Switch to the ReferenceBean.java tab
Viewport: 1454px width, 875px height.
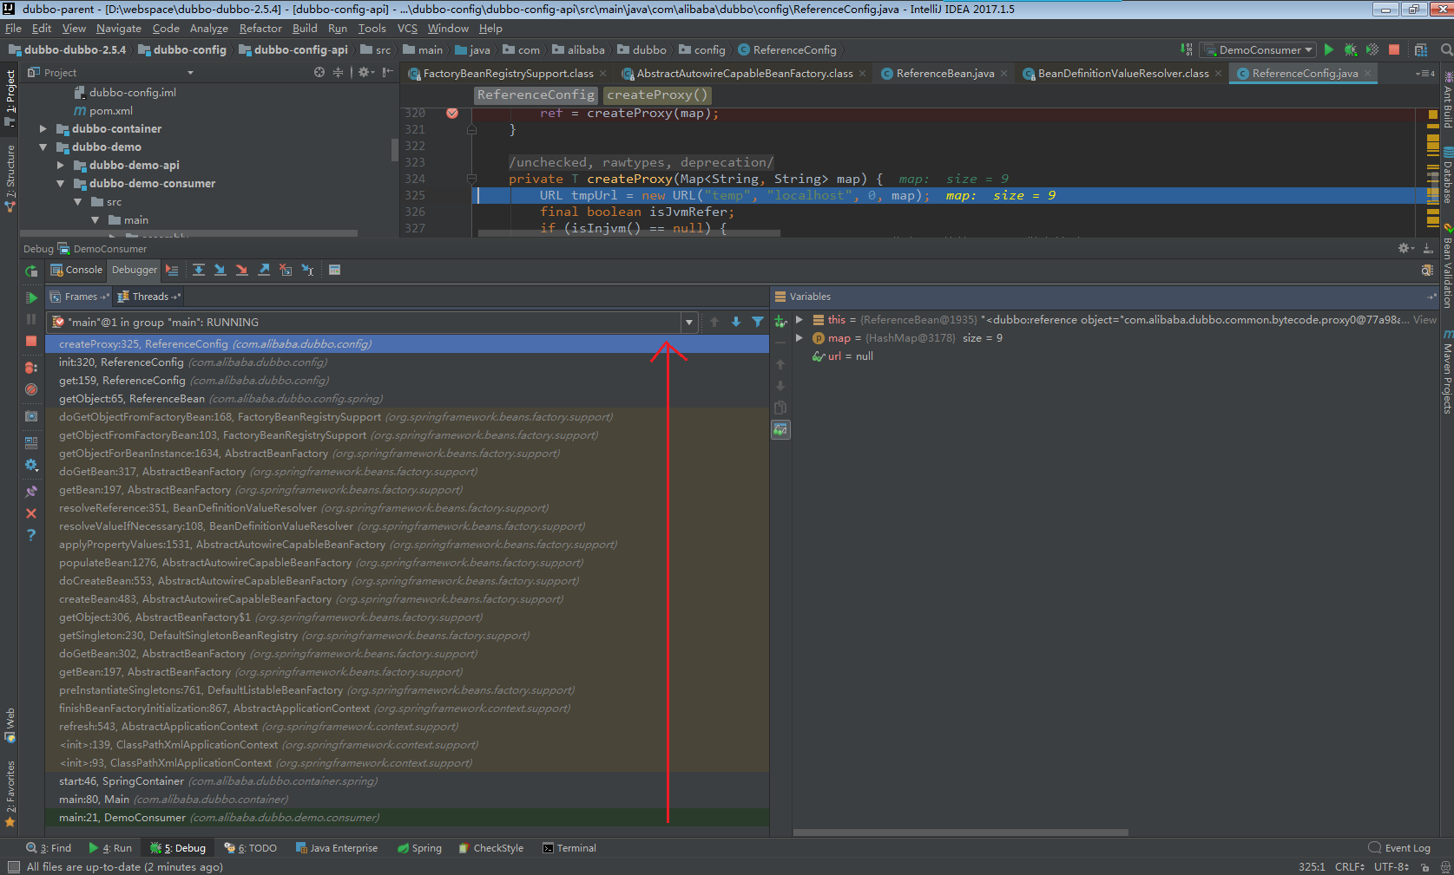pyautogui.click(x=944, y=74)
